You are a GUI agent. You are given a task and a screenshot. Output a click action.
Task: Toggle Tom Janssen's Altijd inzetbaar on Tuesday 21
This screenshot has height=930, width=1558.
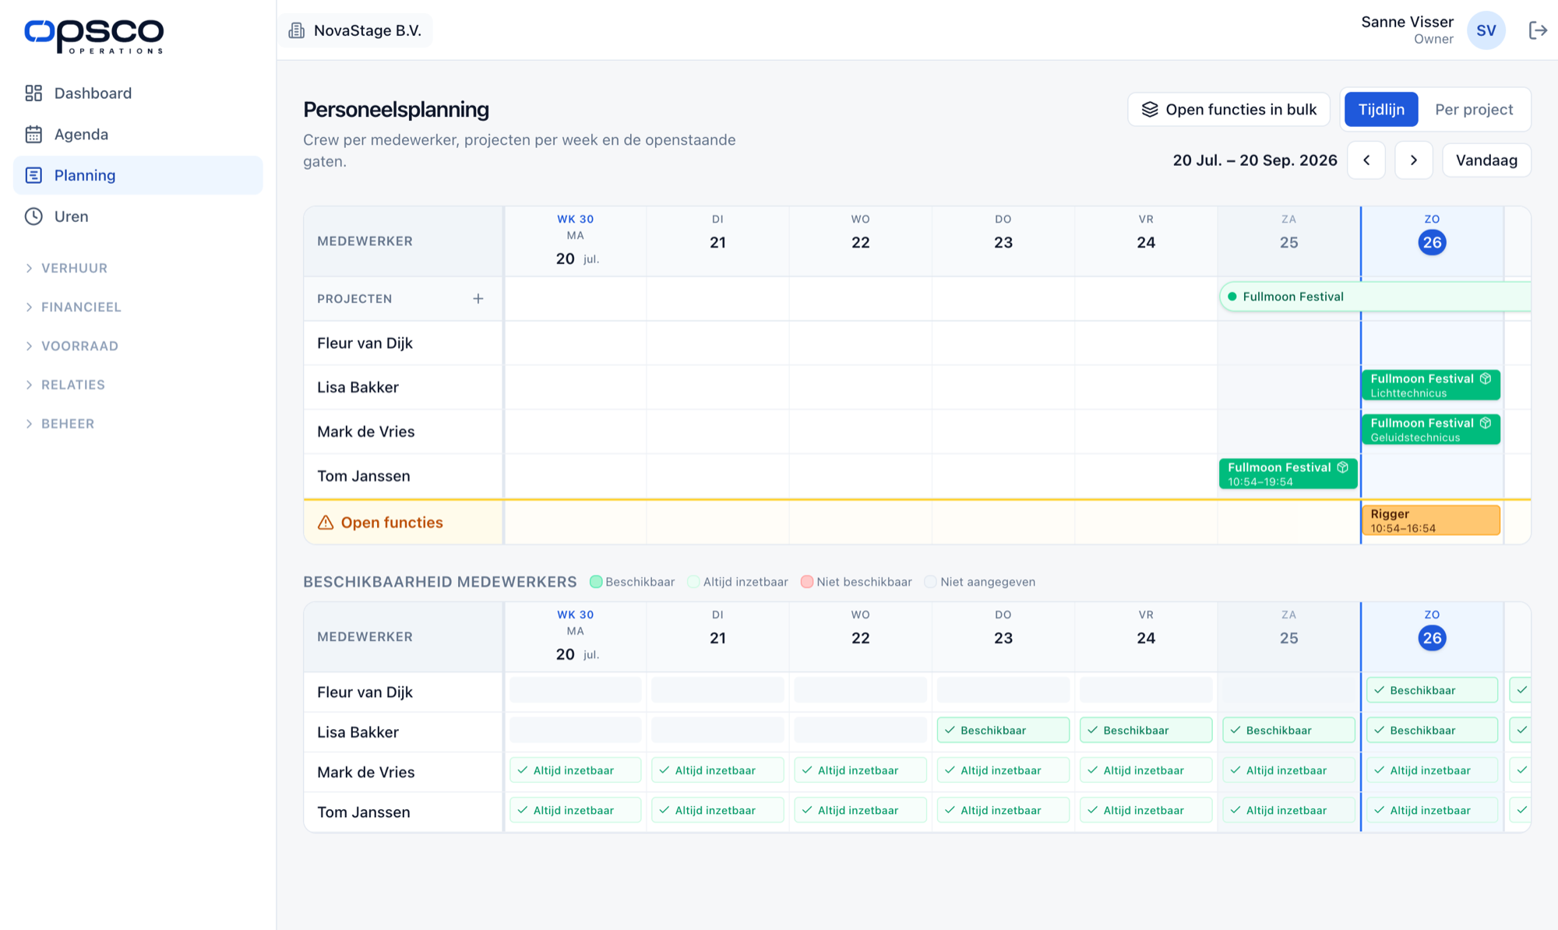point(717,810)
